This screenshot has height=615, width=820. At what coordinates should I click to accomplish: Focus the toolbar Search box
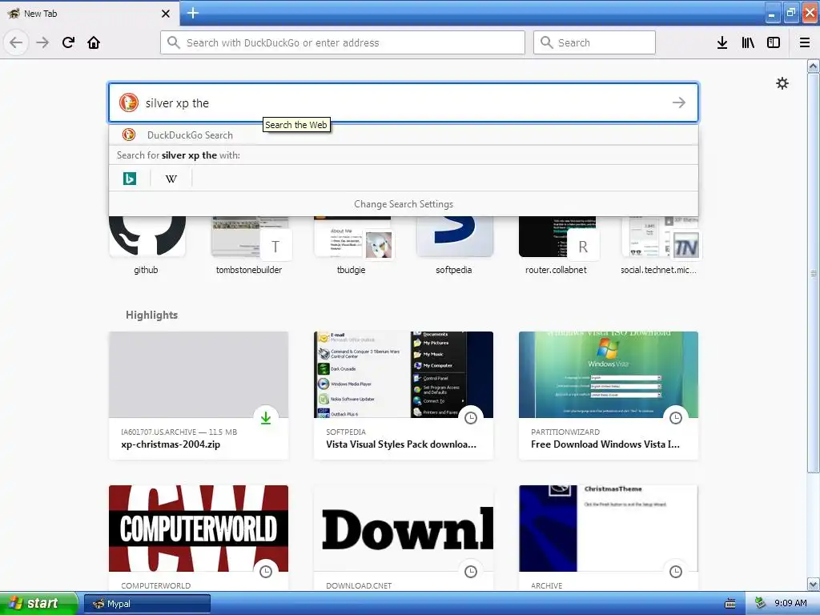(x=594, y=42)
